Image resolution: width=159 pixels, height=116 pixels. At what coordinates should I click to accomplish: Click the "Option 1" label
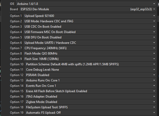16,16
